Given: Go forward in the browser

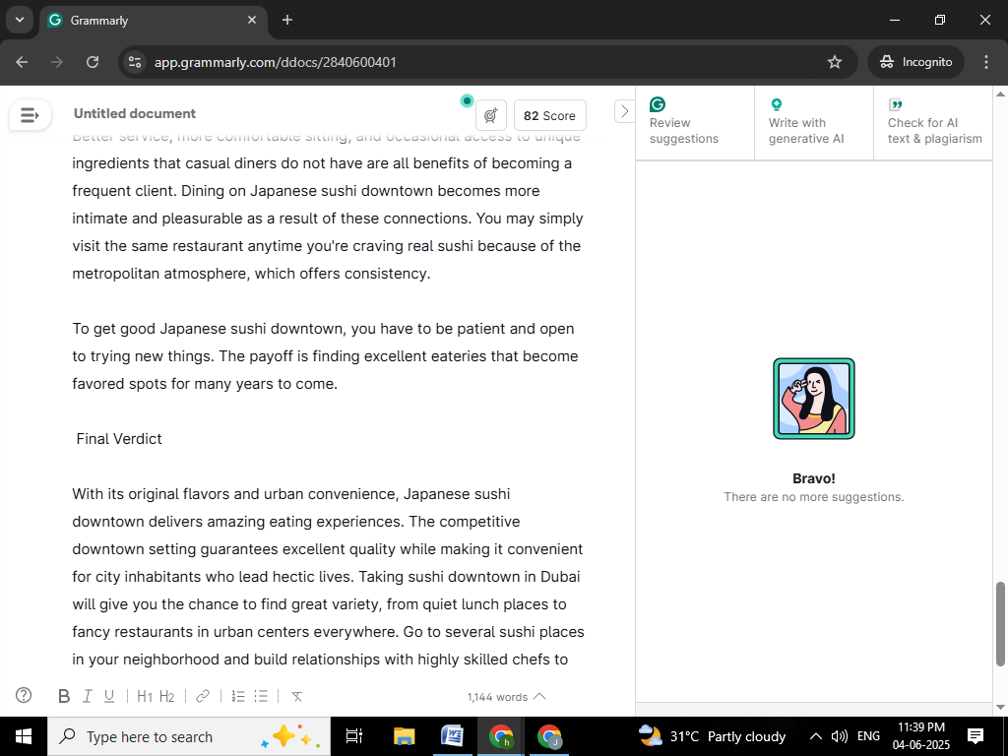Looking at the screenshot, I should pyautogui.click(x=57, y=62).
